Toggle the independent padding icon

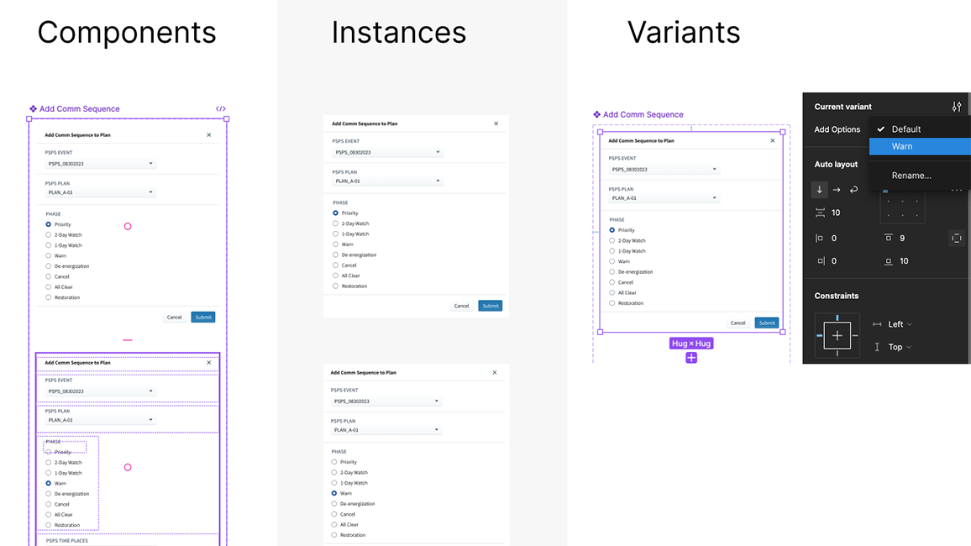(x=956, y=239)
